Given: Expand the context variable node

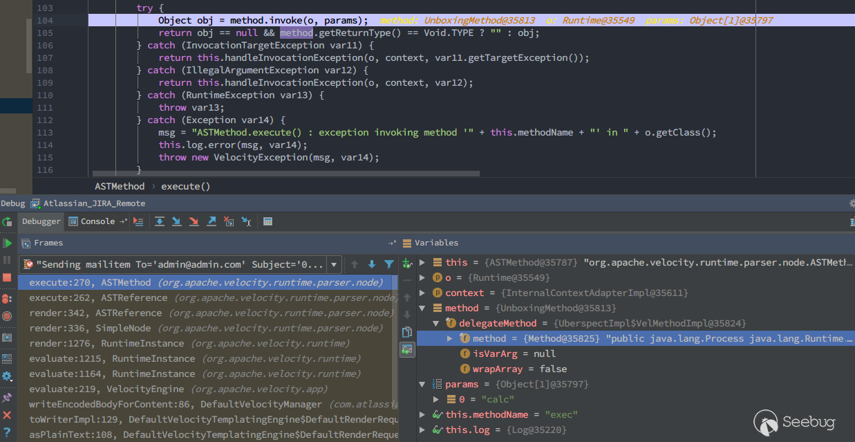Looking at the screenshot, I should click(422, 293).
